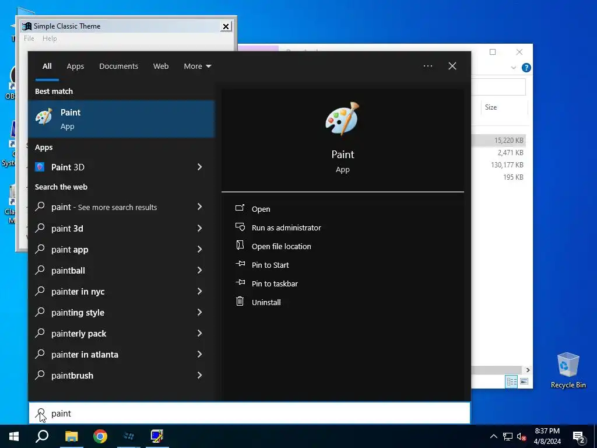The image size is (597, 448).
Task: Click the search box containing paint
Action: pyautogui.click(x=250, y=413)
